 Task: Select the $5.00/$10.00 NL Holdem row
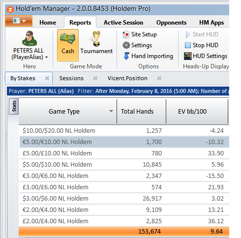124,165
